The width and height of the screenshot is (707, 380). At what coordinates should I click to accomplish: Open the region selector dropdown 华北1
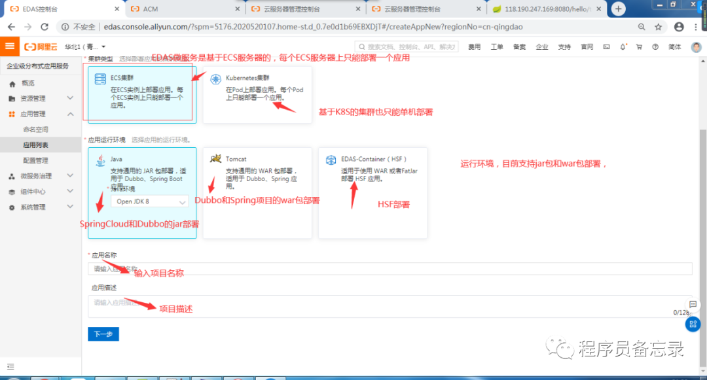tap(84, 47)
